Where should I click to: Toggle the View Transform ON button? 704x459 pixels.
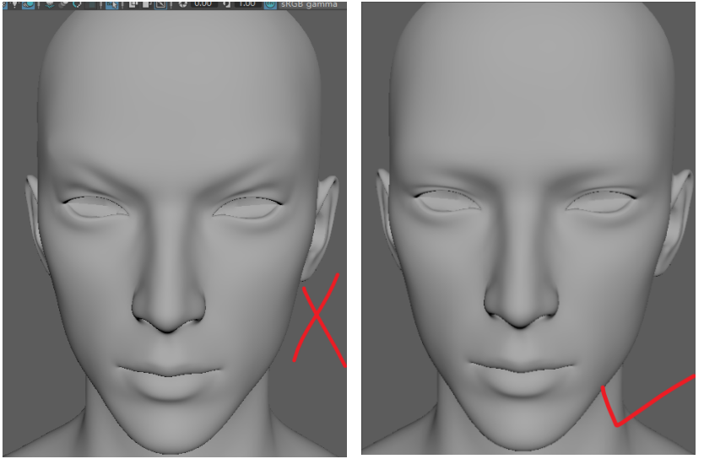(x=270, y=4)
